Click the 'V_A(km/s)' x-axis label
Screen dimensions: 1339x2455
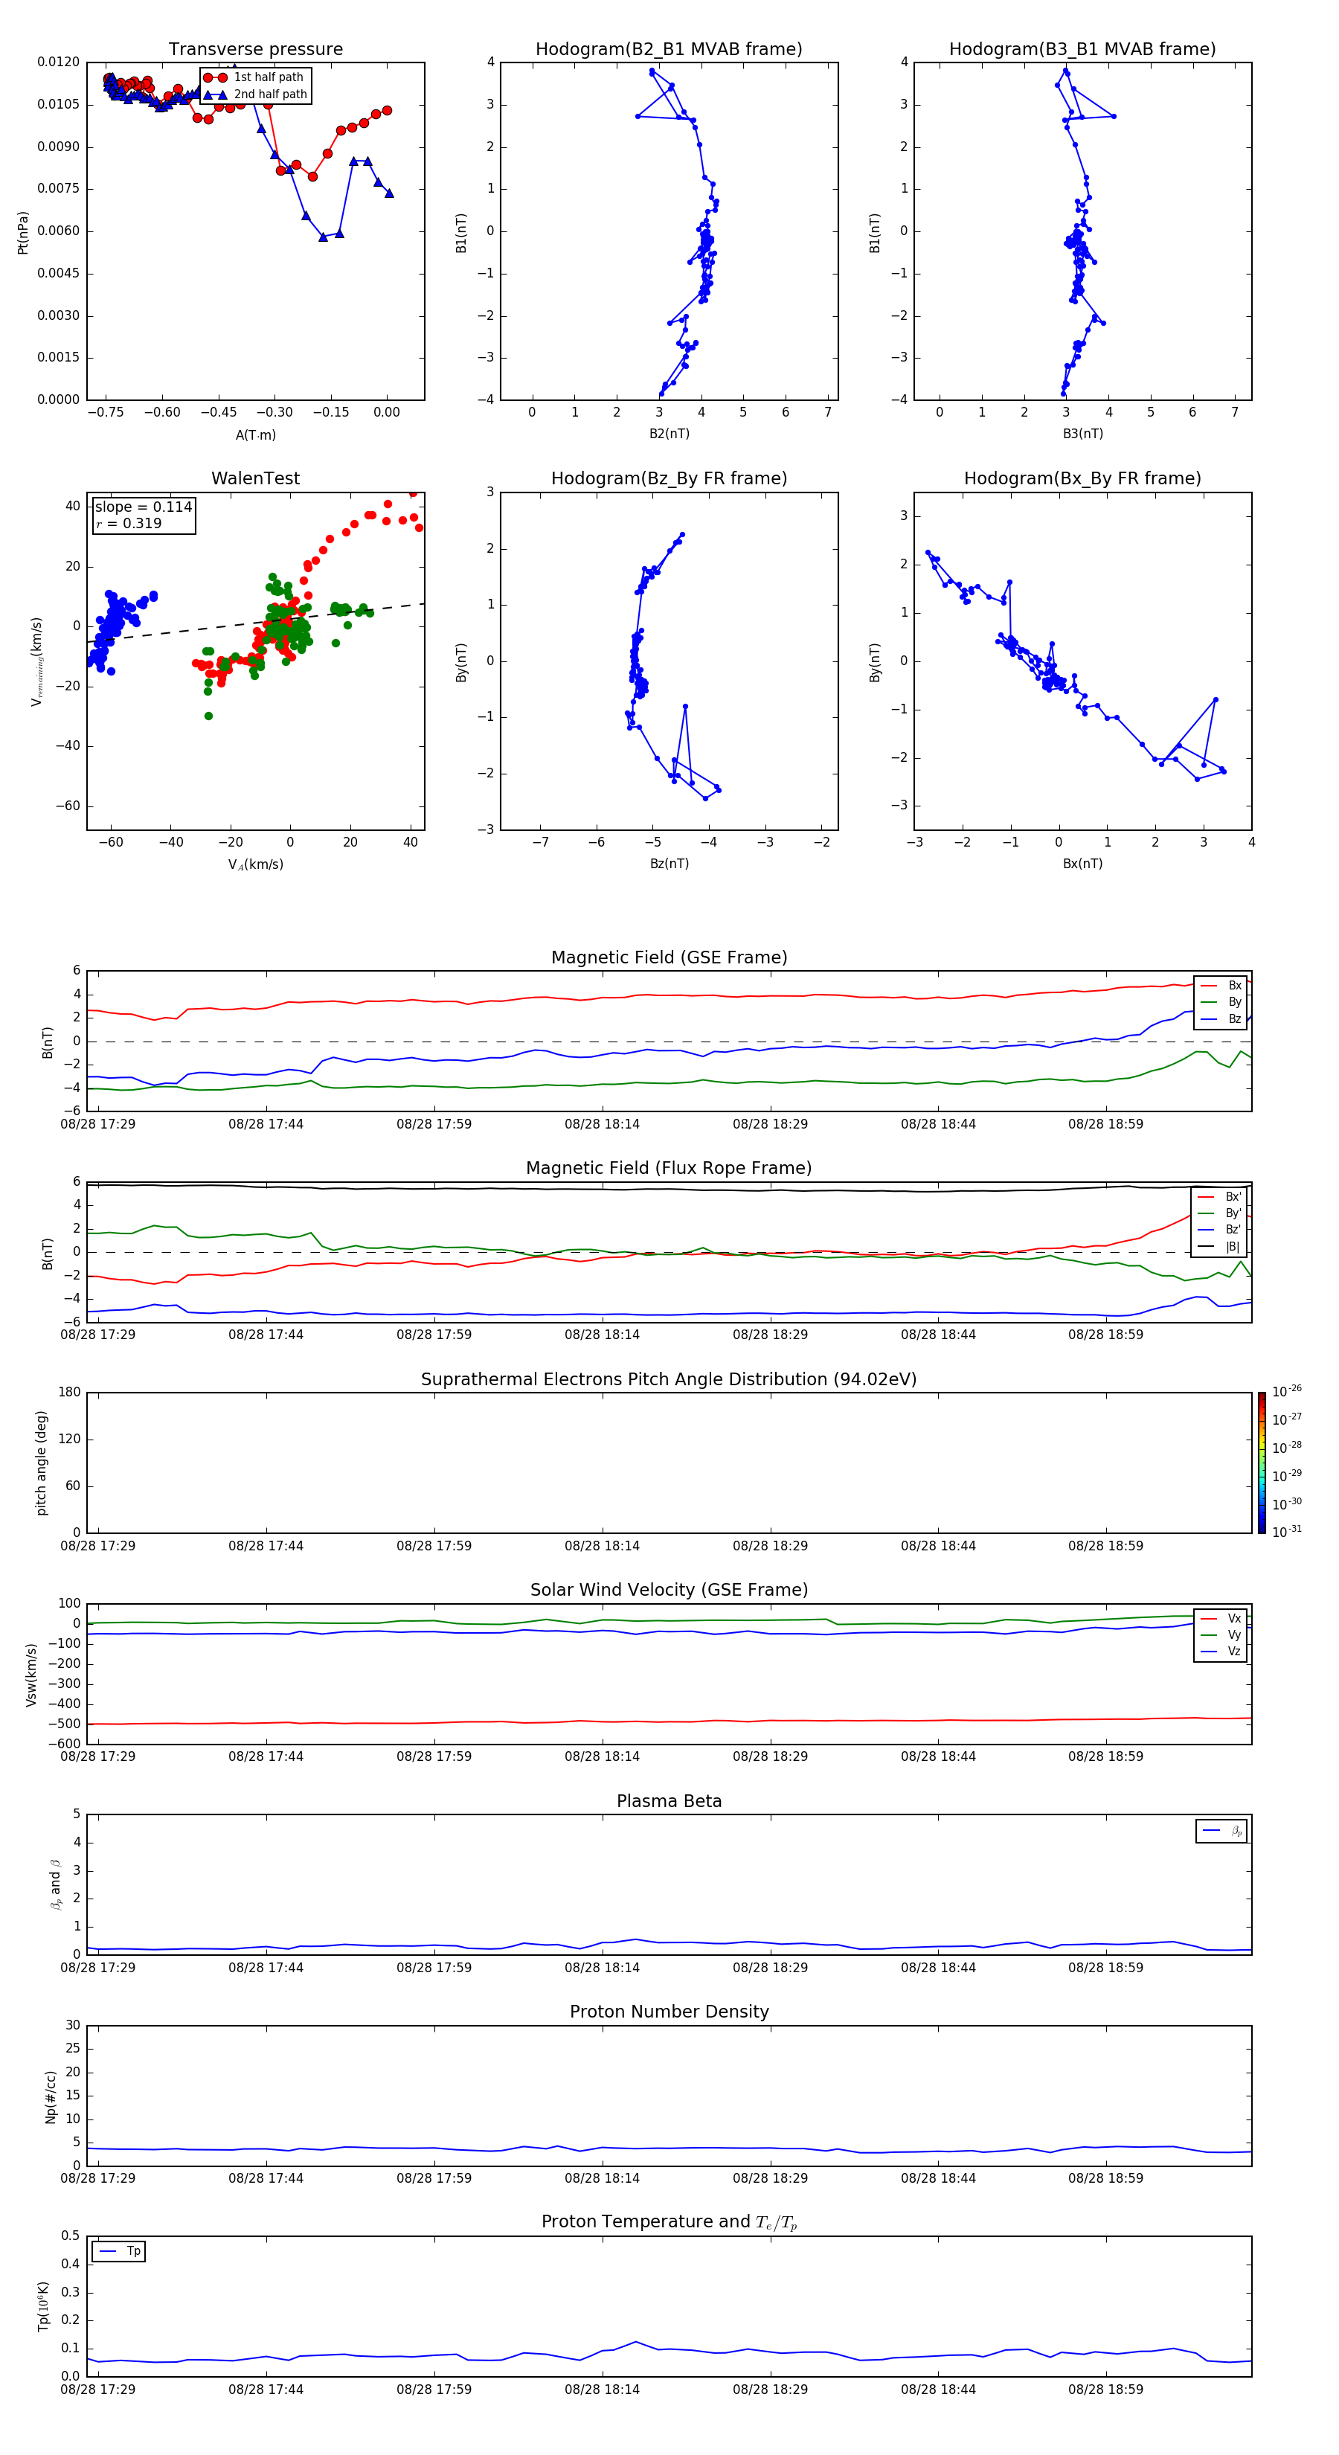pos(255,864)
